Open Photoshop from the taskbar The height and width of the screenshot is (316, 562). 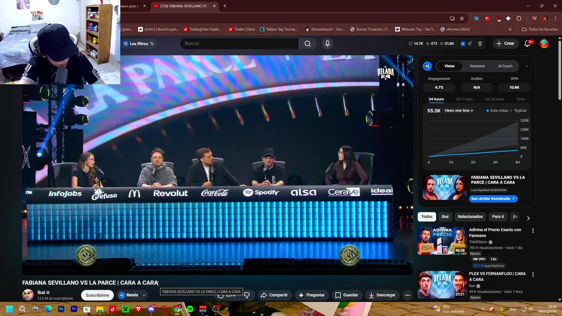[x=61, y=309]
